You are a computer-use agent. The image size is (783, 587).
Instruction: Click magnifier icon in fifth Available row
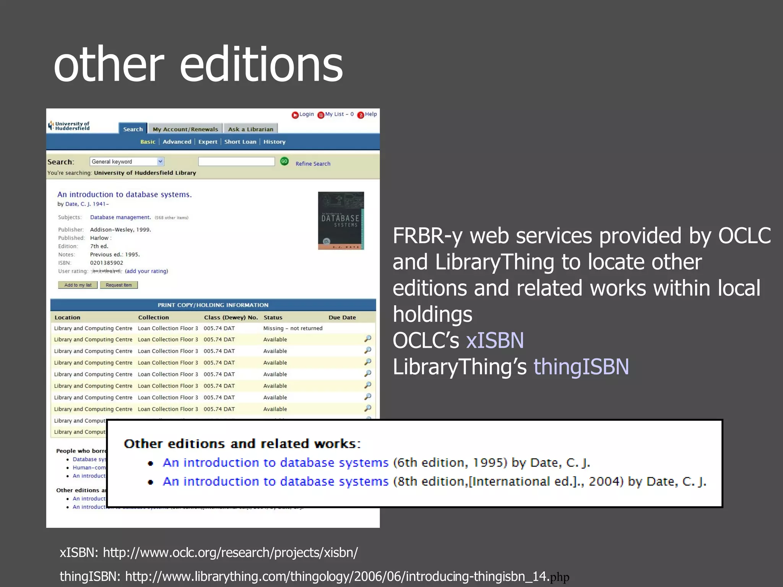point(368,385)
